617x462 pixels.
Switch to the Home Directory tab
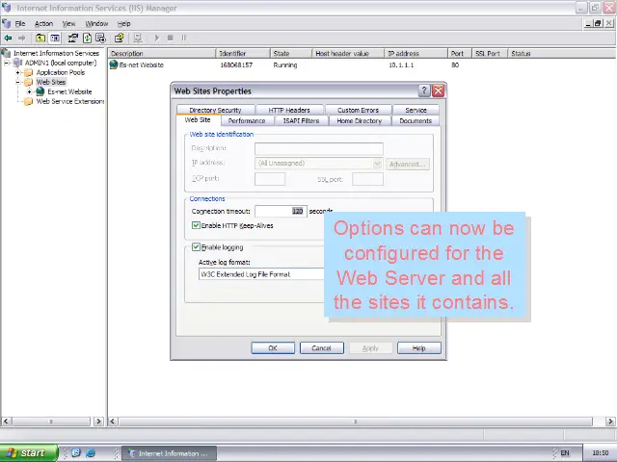coord(360,120)
